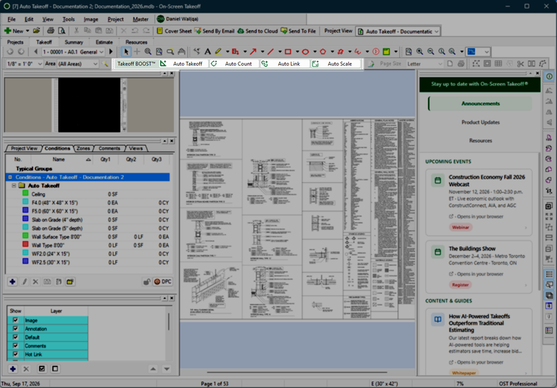This screenshot has height=388, width=557.
Task: Pick the red rectangle annotation tool
Action: coord(288,52)
